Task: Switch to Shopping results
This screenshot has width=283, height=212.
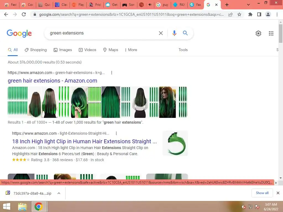Action: [x=36, y=50]
